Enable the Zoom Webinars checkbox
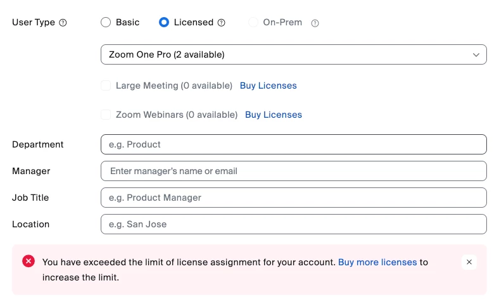Viewport: 499px width, 302px height. [106, 115]
